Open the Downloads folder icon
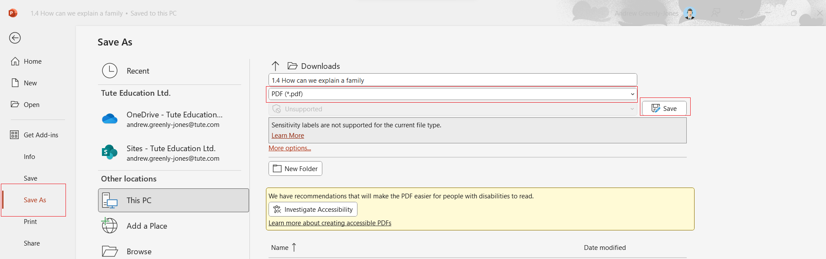Image resolution: width=826 pixels, height=259 pixels. (292, 66)
